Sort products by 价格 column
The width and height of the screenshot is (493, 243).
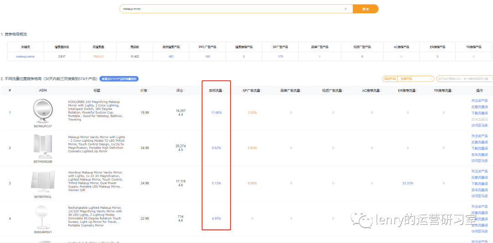(145, 90)
